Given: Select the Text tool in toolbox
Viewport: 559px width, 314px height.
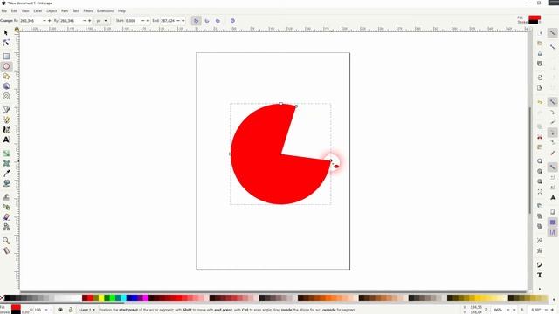Looking at the screenshot, I should click(6, 140).
